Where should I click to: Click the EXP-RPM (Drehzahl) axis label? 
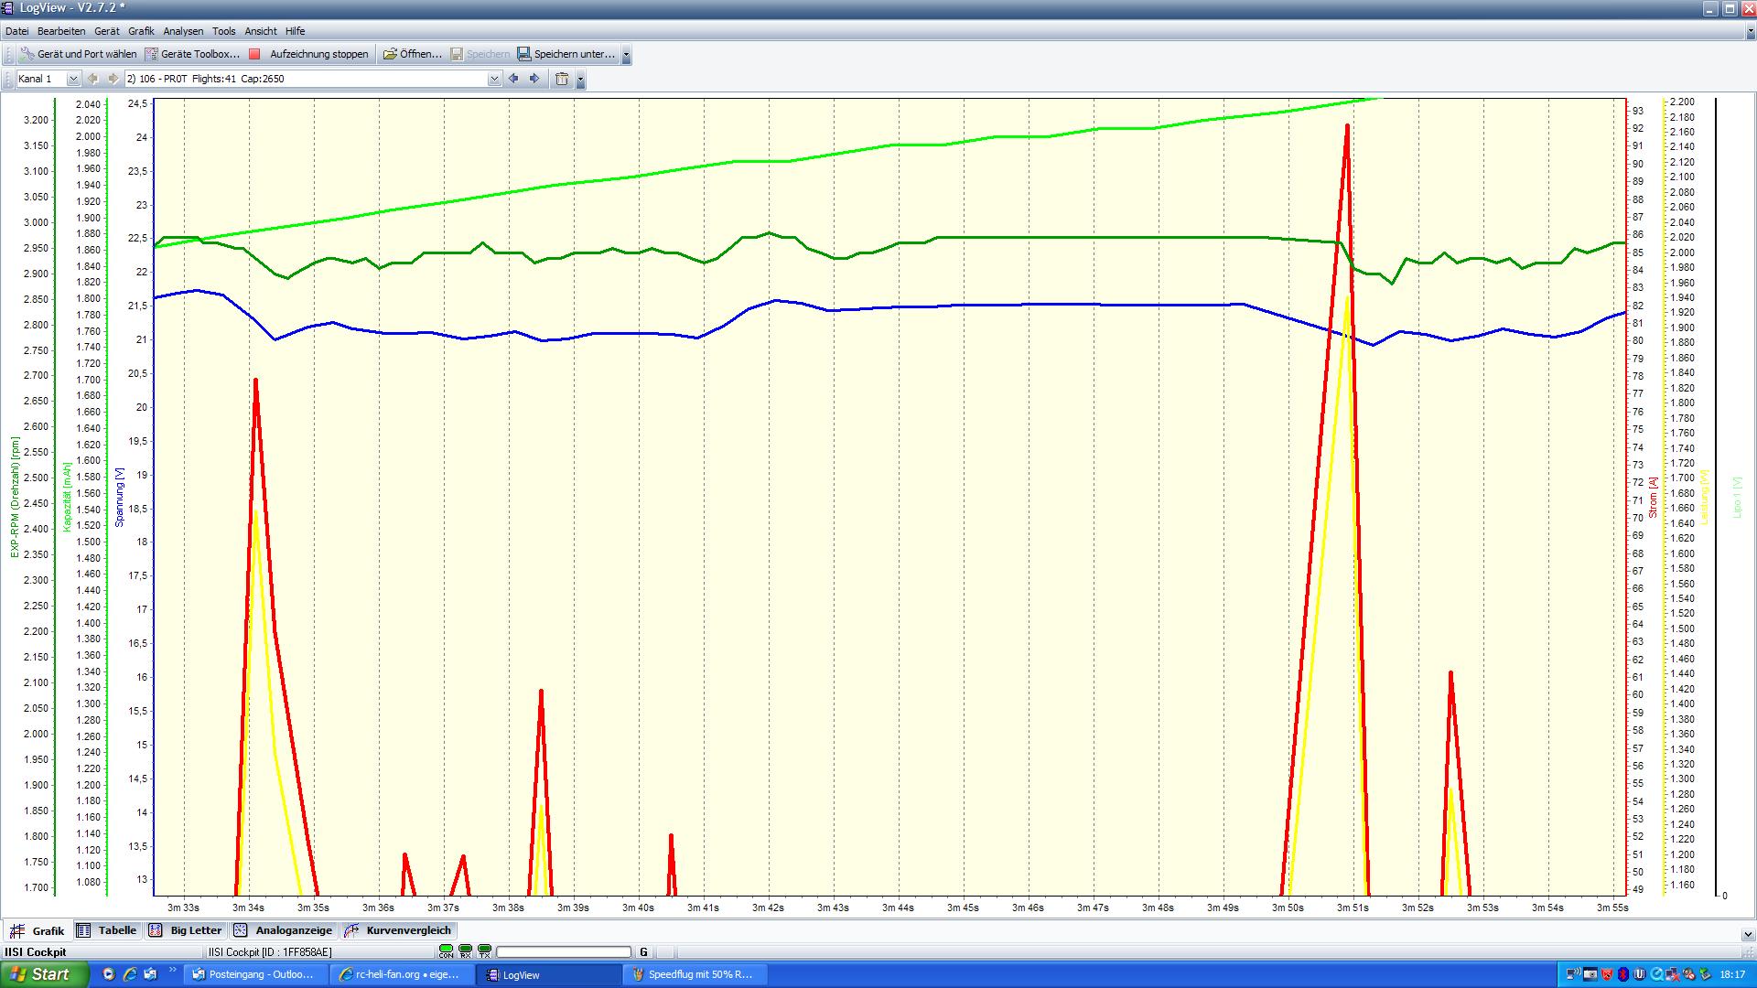click(15, 497)
